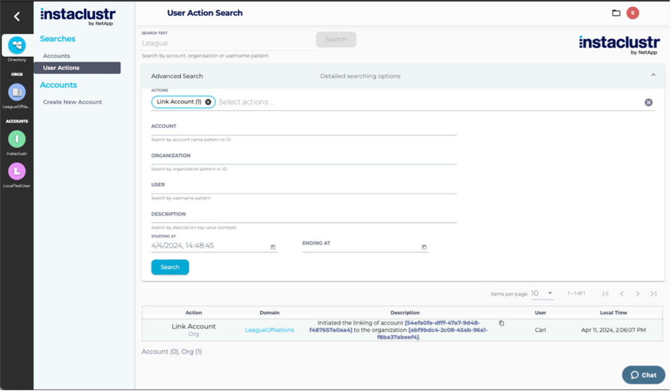Click the grey Search button at the top
672x392 pixels.
[x=336, y=39]
